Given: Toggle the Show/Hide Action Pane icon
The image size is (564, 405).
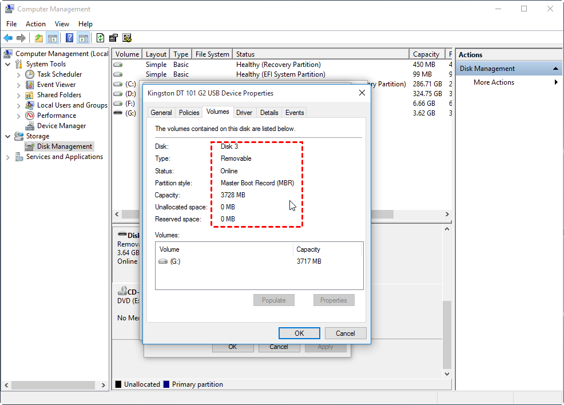Looking at the screenshot, I should click(83, 38).
